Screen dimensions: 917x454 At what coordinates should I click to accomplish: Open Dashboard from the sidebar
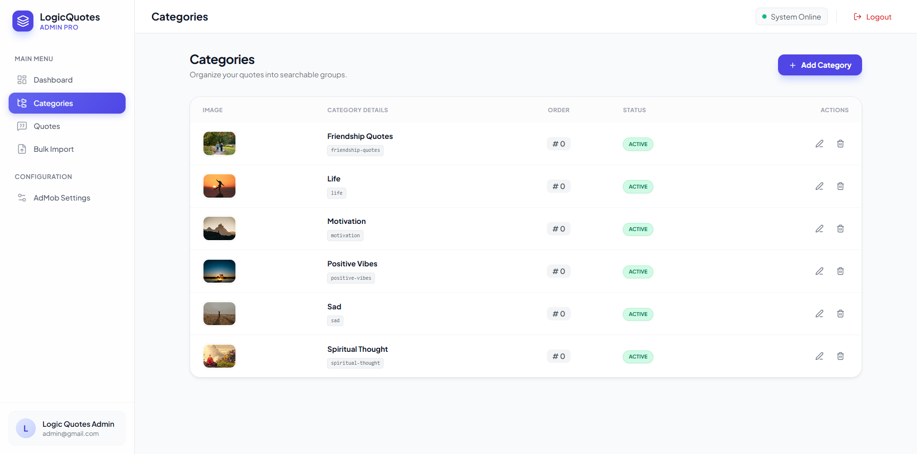pos(53,80)
